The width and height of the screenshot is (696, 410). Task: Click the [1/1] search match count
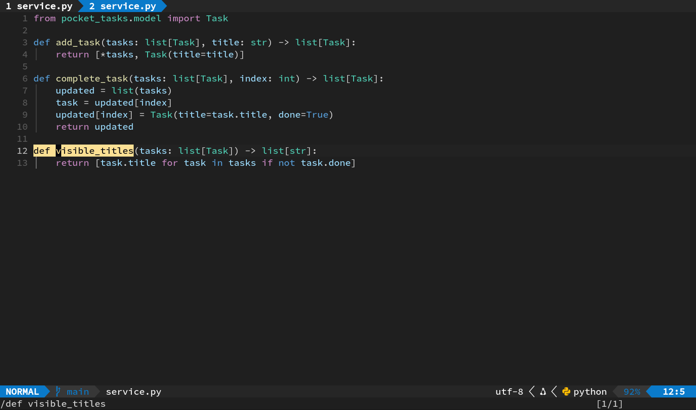point(610,404)
